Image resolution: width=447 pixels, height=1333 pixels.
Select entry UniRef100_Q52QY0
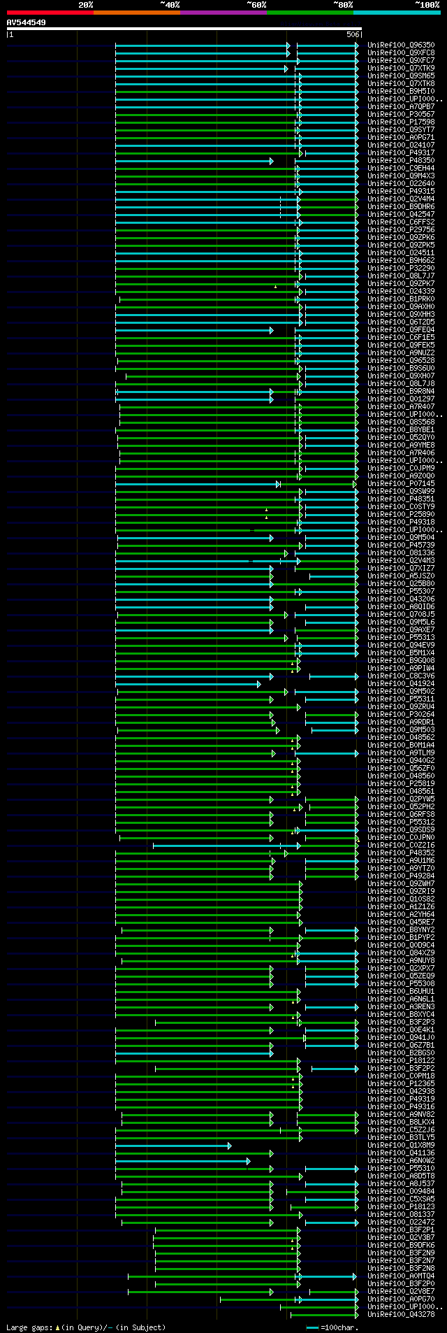tap(401, 437)
